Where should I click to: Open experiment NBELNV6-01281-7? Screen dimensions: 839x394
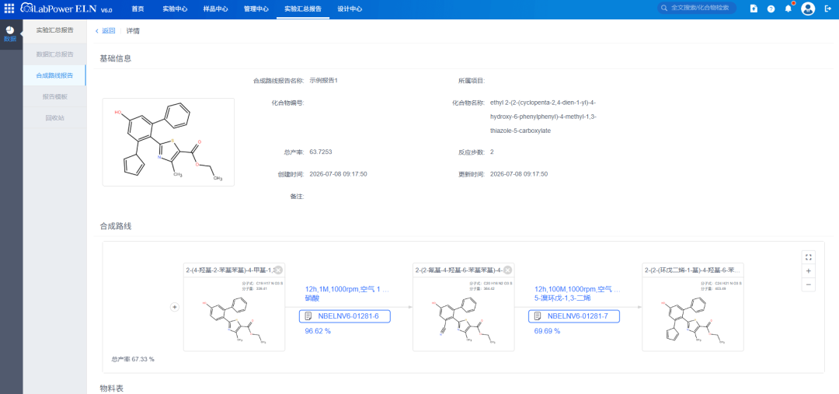573,316
